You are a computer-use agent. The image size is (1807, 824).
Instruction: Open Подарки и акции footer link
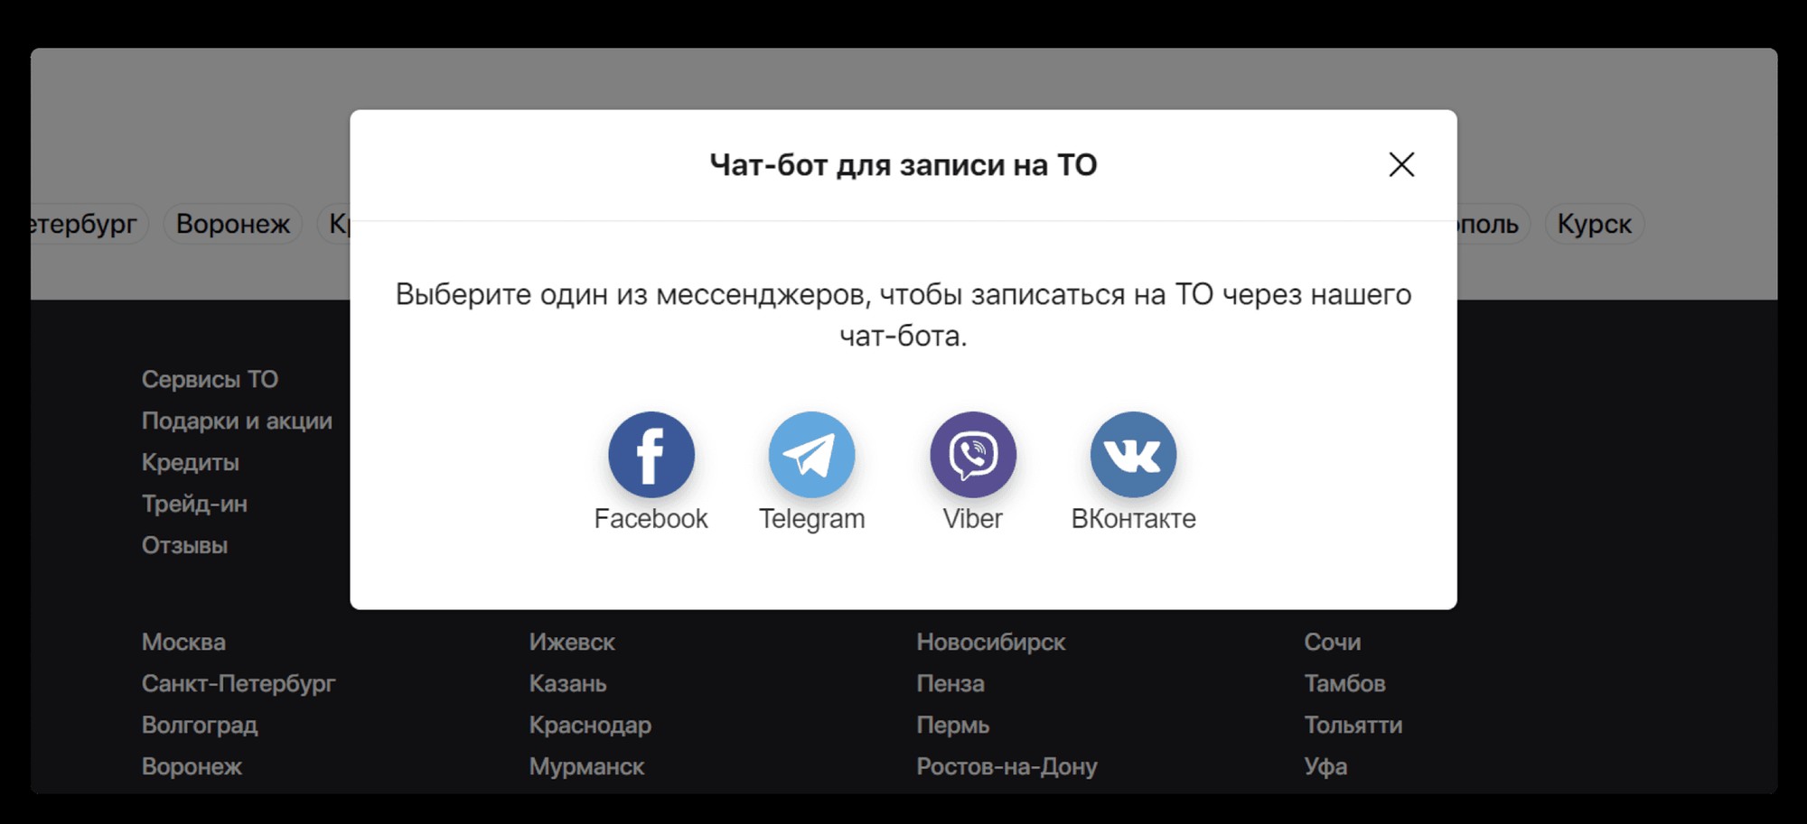[237, 421]
